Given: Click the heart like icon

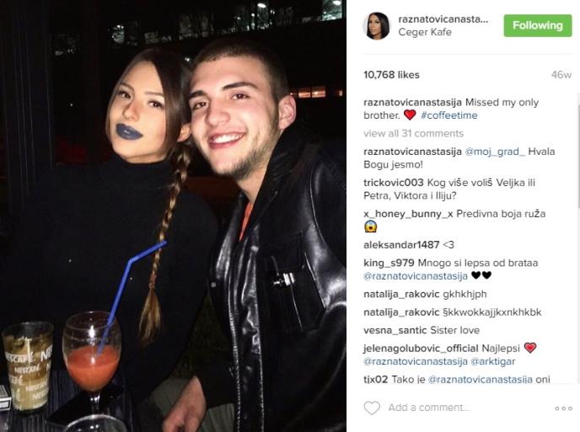Looking at the screenshot, I should click(372, 408).
